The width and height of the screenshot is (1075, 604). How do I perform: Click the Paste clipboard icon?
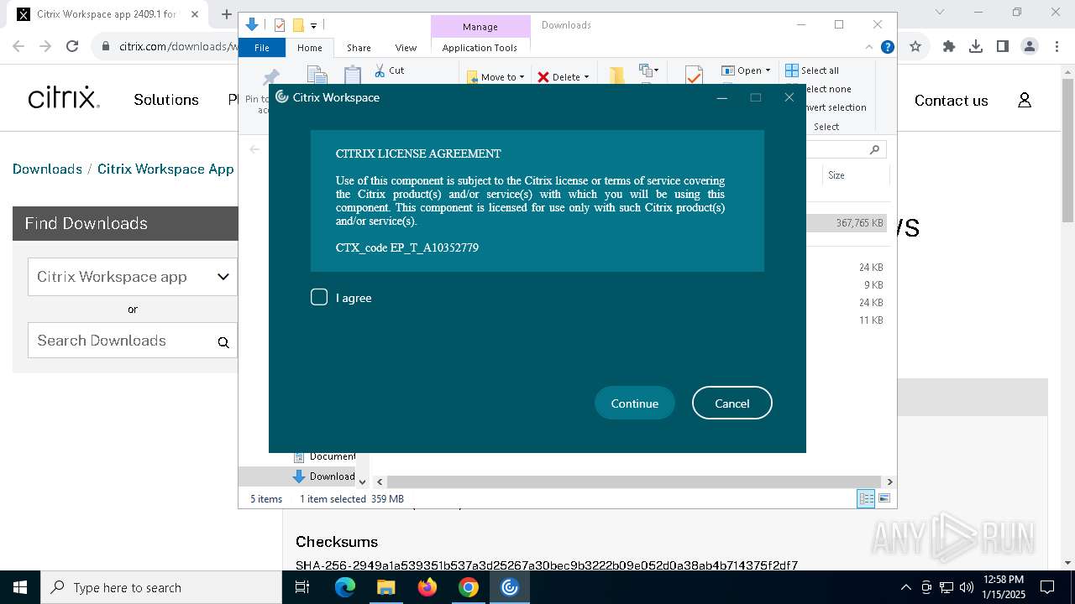[353, 75]
